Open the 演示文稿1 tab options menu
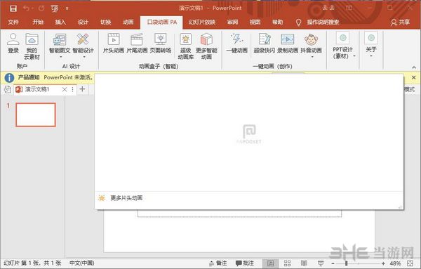421x269 pixels. pos(72,89)
